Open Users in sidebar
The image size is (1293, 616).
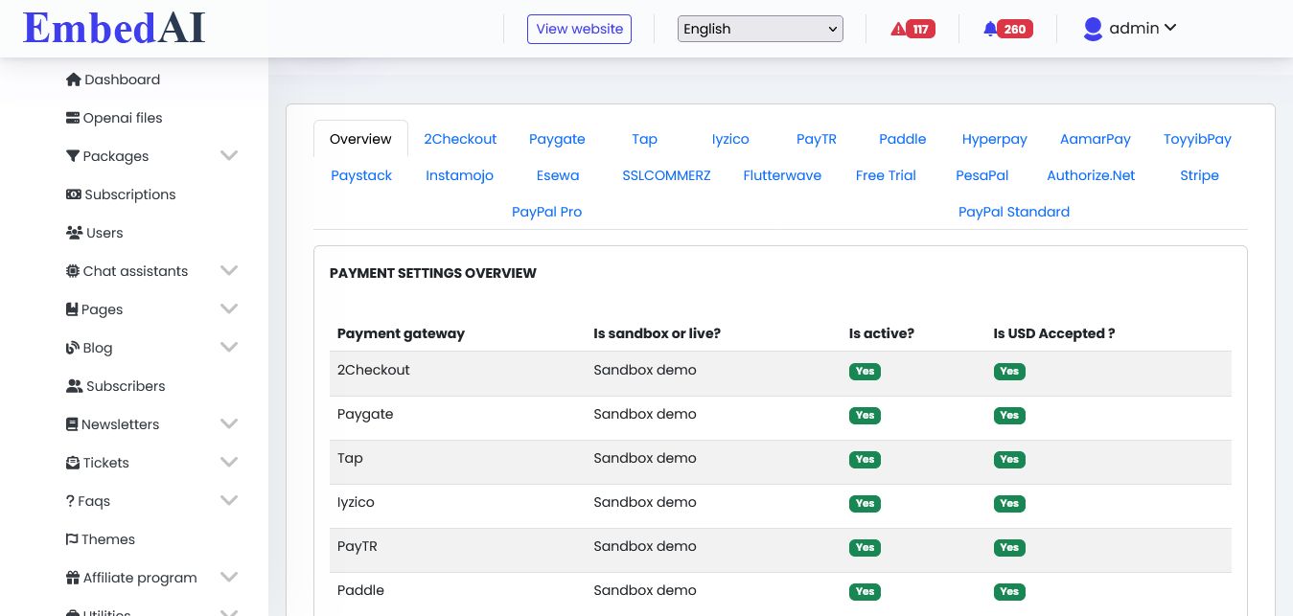point(104,233)
